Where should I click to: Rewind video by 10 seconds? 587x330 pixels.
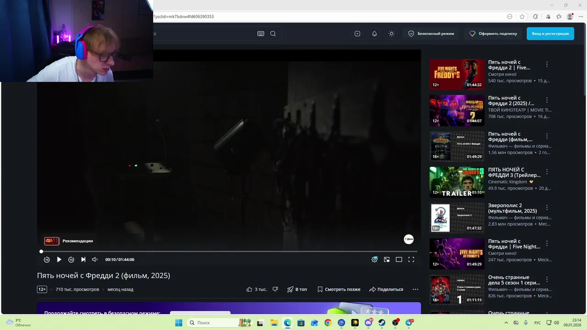(x=47, y=259)
